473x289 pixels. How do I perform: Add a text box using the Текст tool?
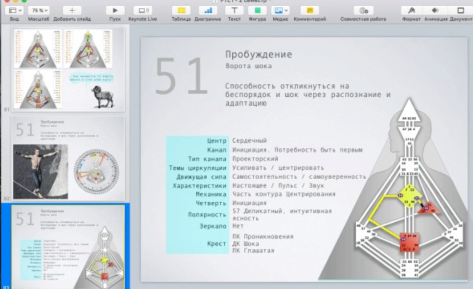234,11
